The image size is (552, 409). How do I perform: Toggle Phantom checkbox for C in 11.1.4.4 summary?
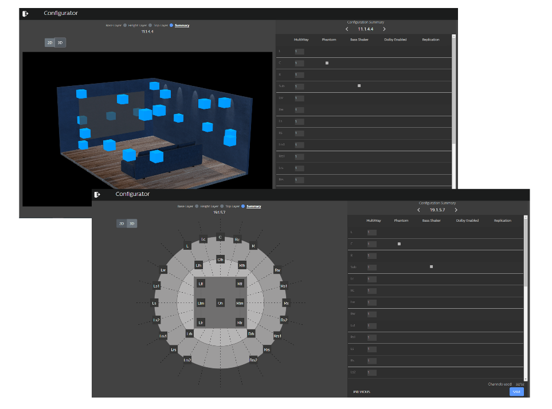point(327,62)
